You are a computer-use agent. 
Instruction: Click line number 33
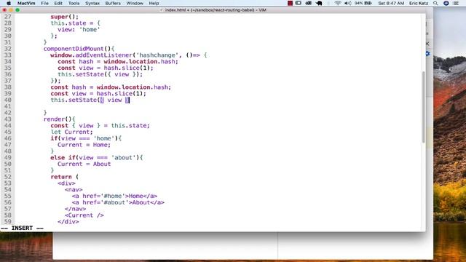(x=8, y=55)
